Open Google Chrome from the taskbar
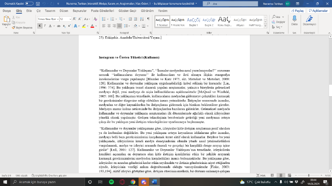The width and height of the screenshot is (332, 186). [133, 182]
